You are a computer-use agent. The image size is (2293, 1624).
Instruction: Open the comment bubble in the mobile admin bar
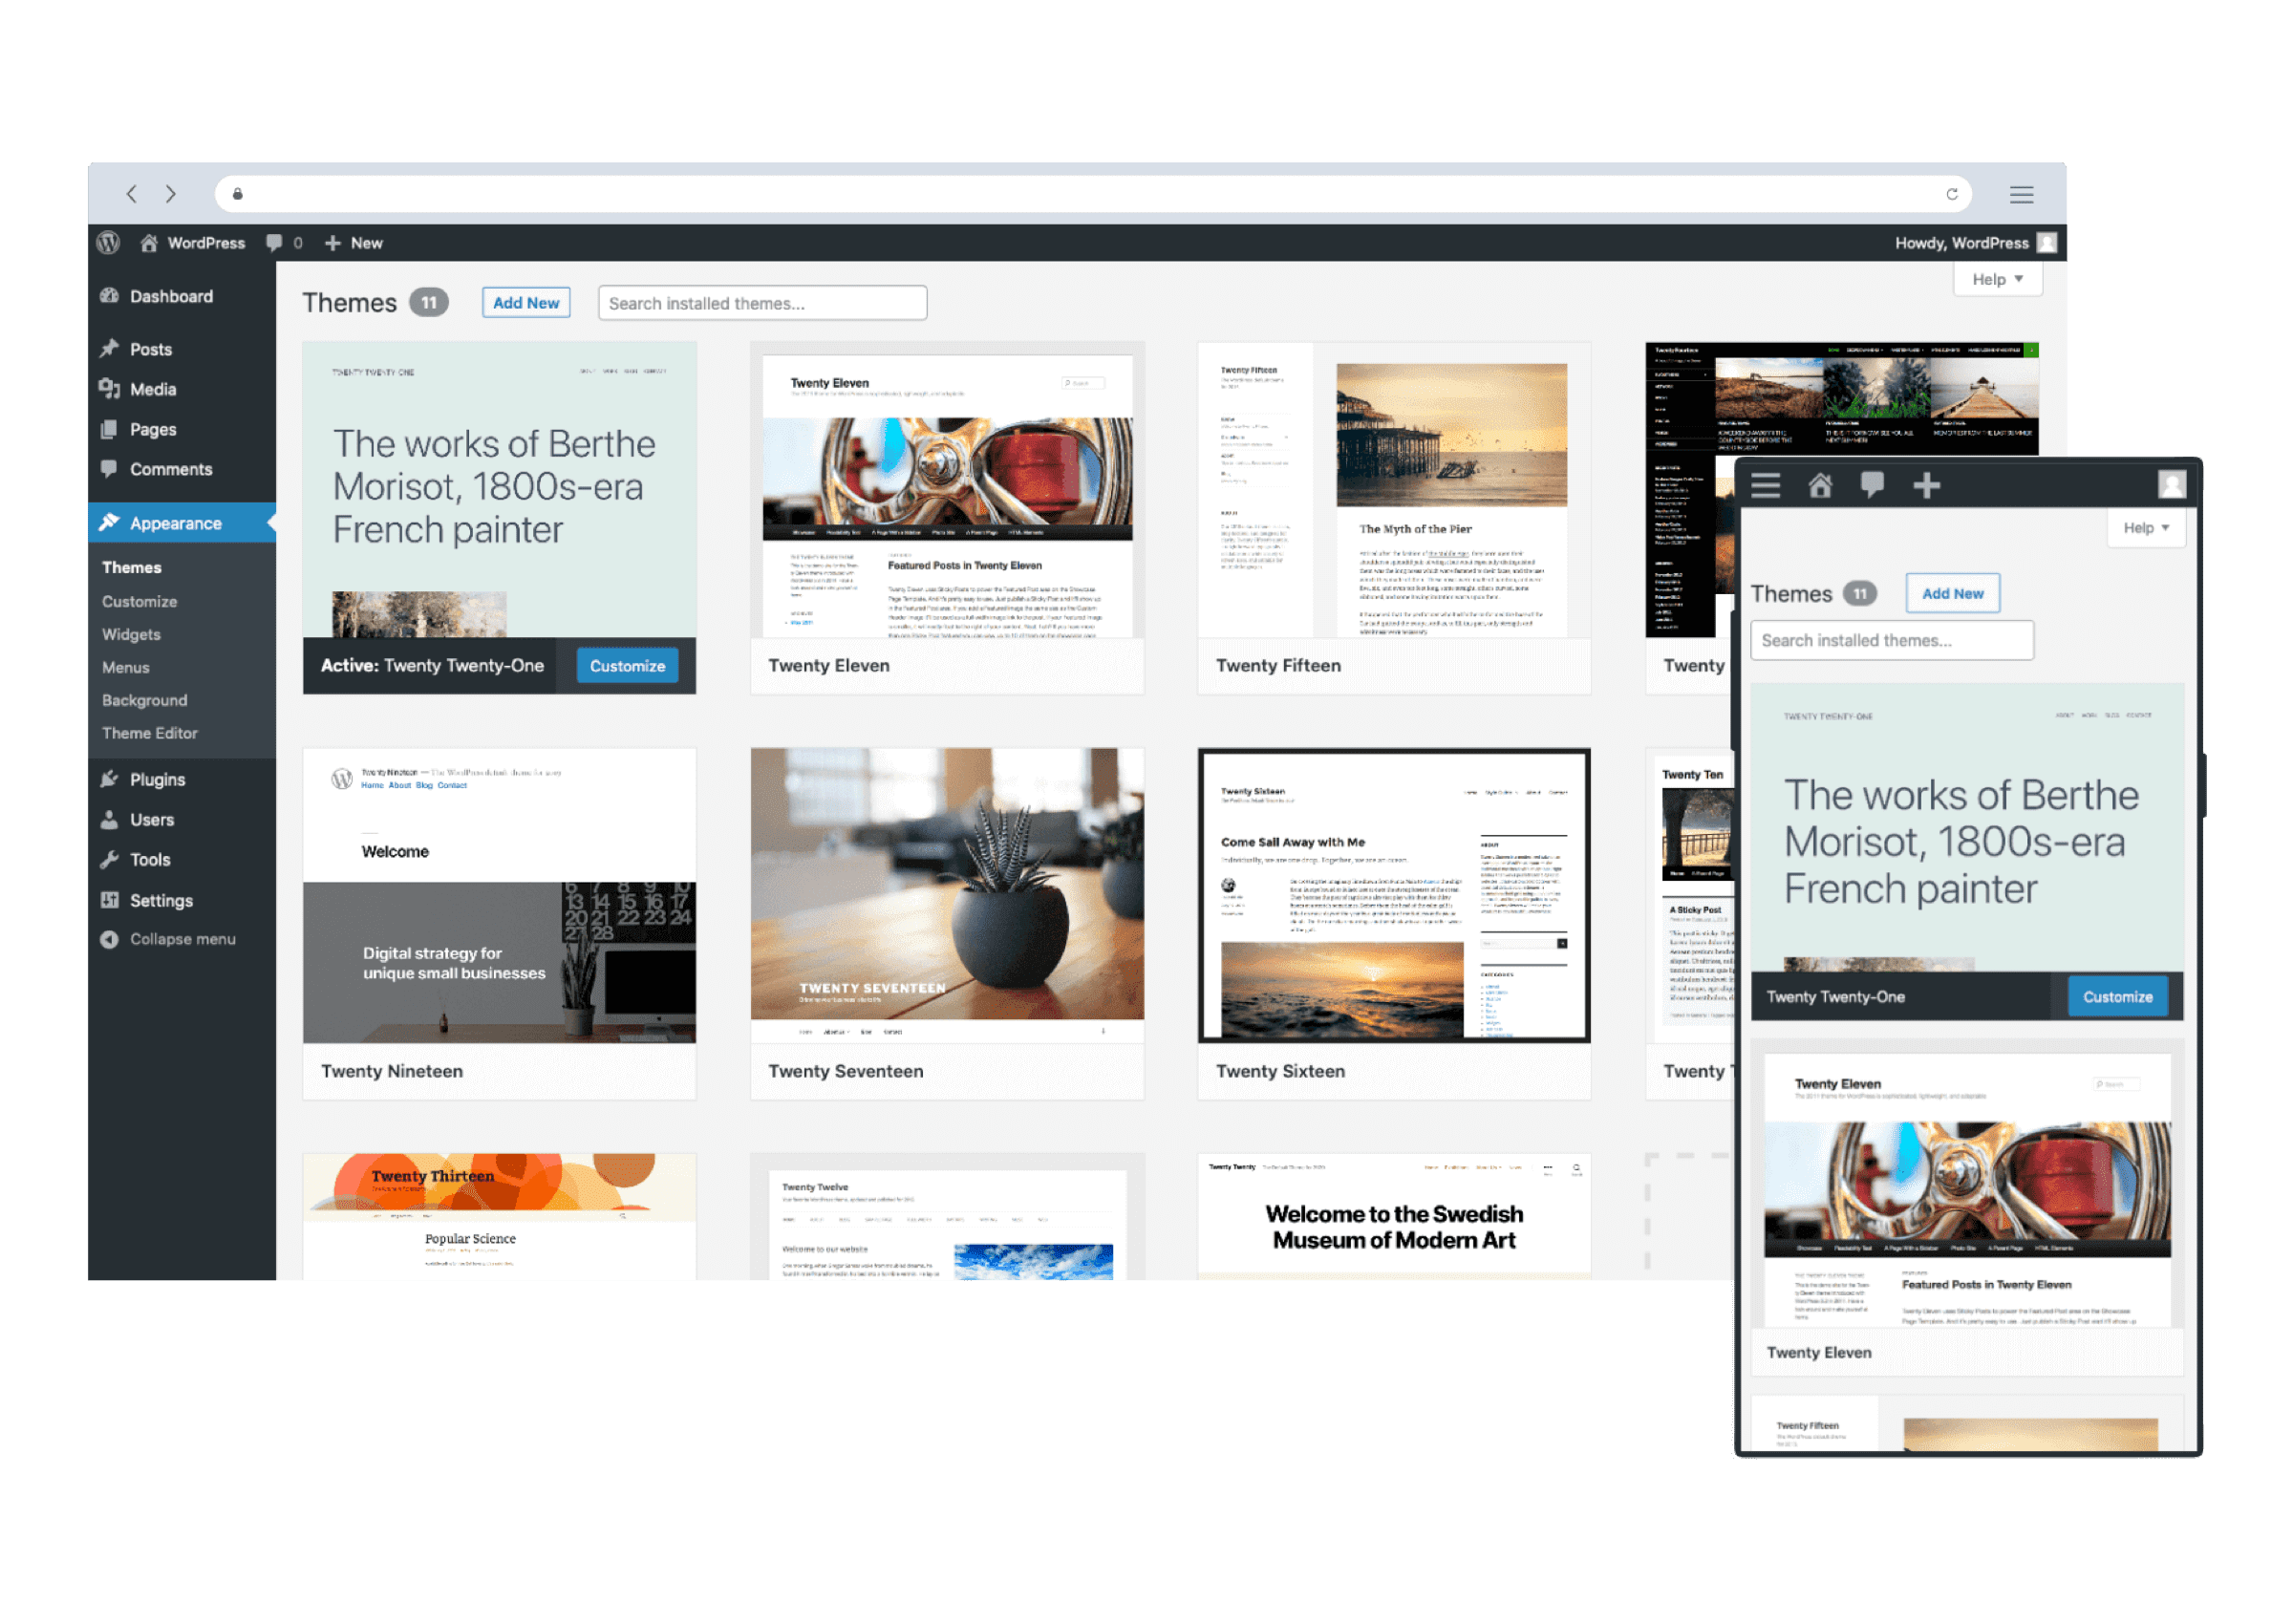click(1873, 486)
